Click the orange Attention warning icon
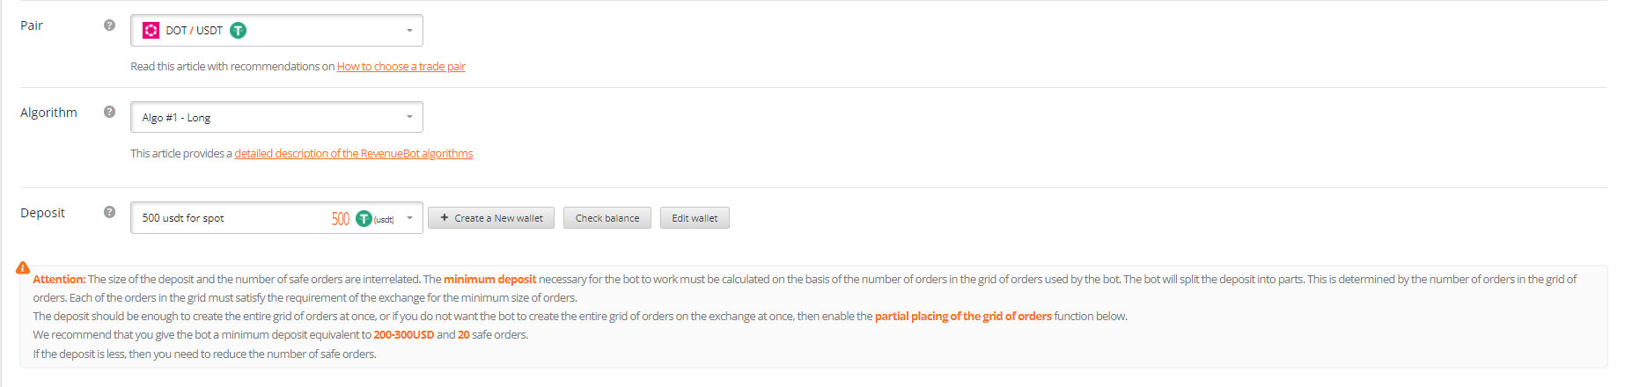The height and width of the screenshot is (387, 1625). [x=23, y=267]
